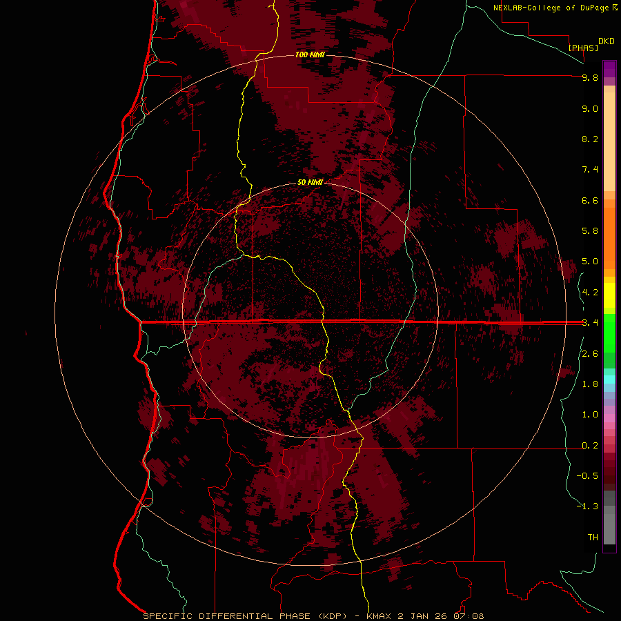Screen dimensions: 621x621
Task: Select the -0.5 legend value
Action: pos(587,476)
